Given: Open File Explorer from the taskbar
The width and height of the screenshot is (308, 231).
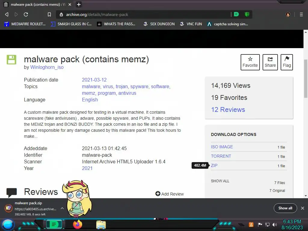Looking at the screenshot, I should coord(101,225).
